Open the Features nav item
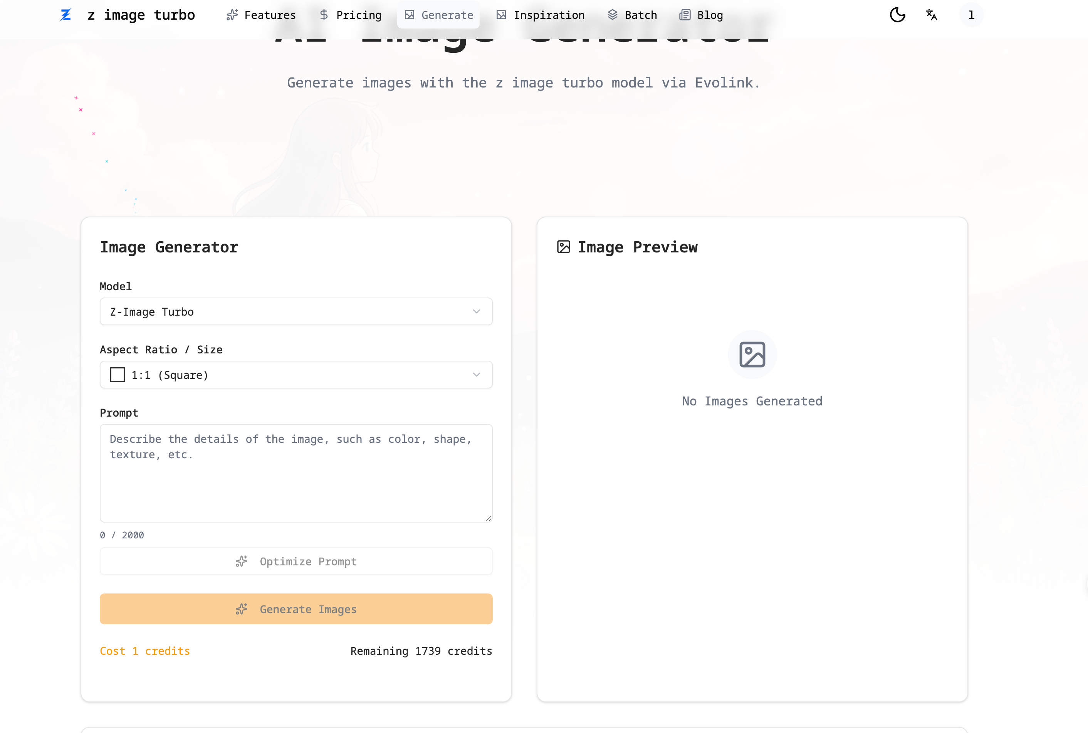 click(261, 15)
